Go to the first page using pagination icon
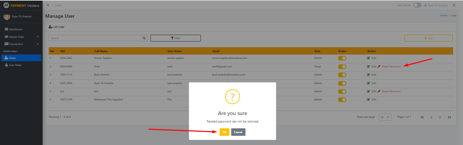The width and height of the screenshot is (463, 145). 422,117
